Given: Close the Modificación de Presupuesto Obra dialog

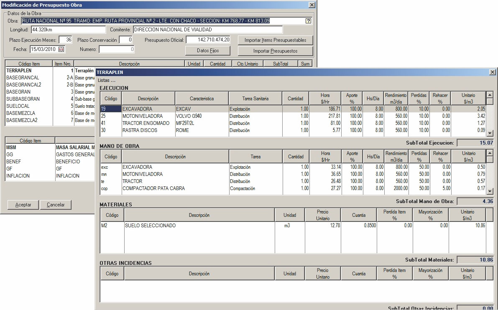Looking at the screenshot, I should click(x=312, y=5).
